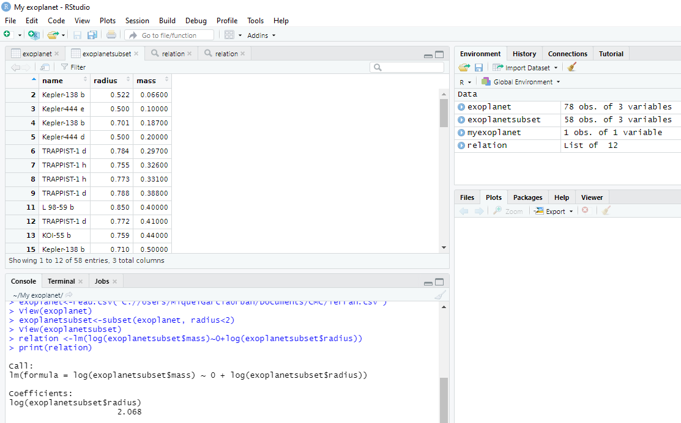This screenshot has width=681, height=423.
Task: Click the Load Workspace folder icon
Action: coord(464,67)
